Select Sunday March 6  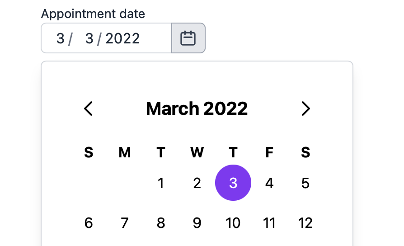(x=89, y=223)
